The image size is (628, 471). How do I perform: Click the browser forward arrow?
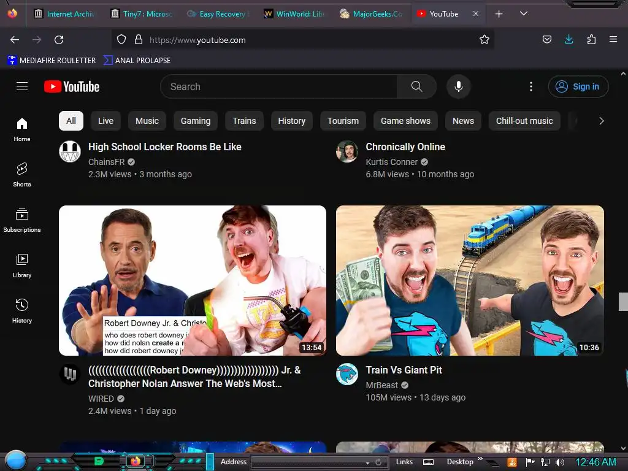click(37, 40)
